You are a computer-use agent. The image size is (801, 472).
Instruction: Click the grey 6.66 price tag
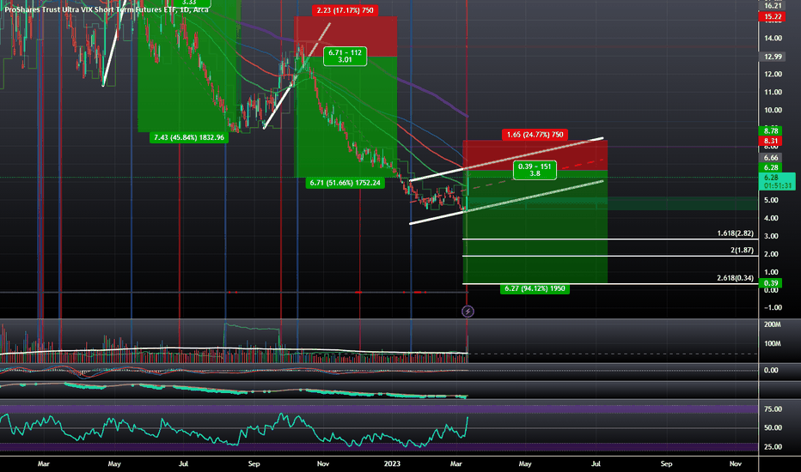pyautogui.click(x=771, y=158)
